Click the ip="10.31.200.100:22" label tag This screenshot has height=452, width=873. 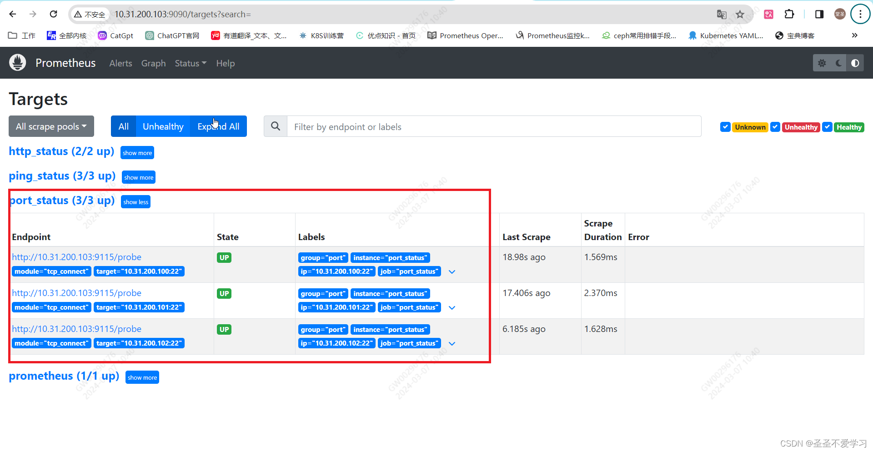[336, 271]
